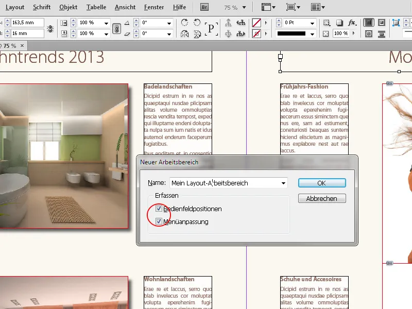Open the scale X percentage dropdown arrow

click(106, 23)
